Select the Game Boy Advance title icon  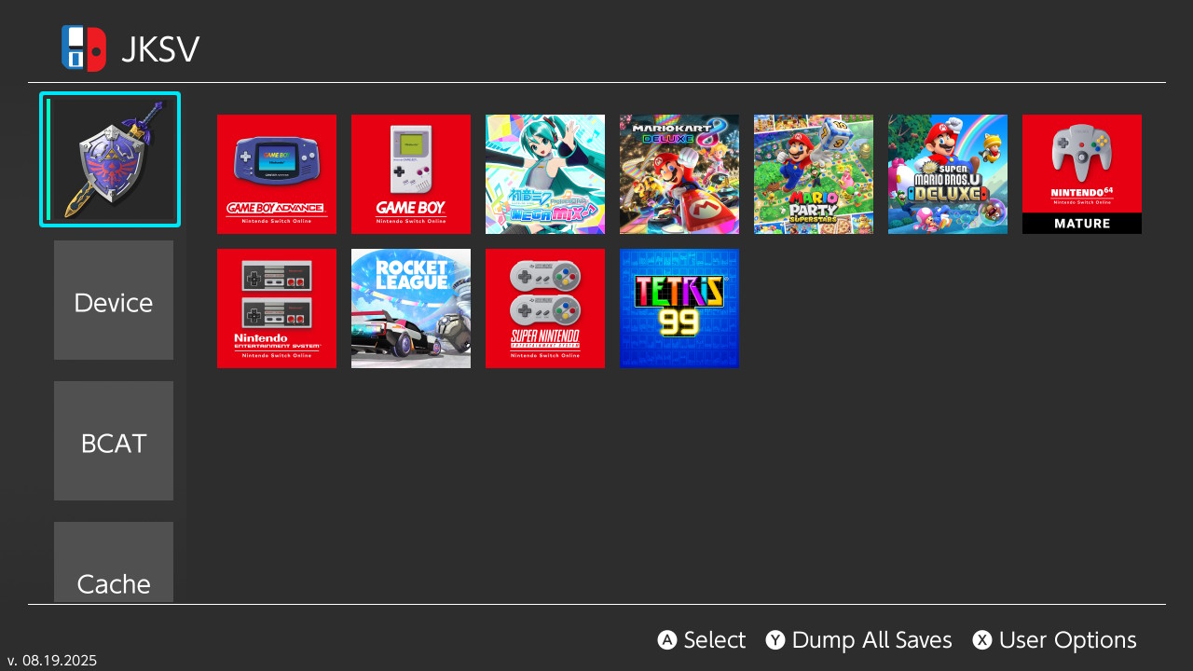277,174
